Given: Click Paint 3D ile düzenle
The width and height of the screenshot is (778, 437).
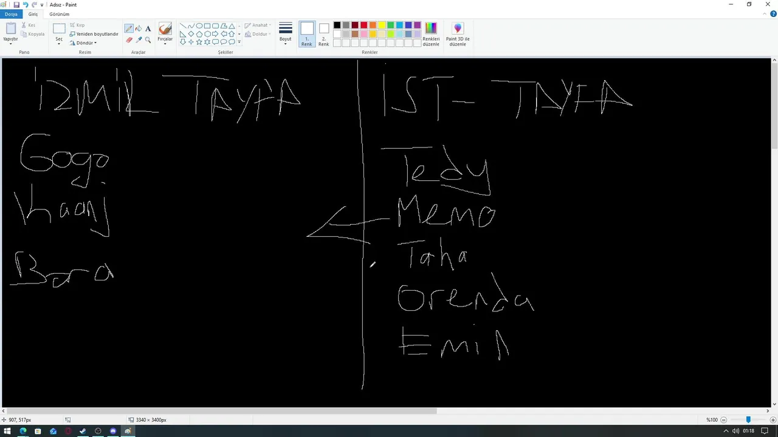Looking at the screenshot, I should click(x=458, y=34).
